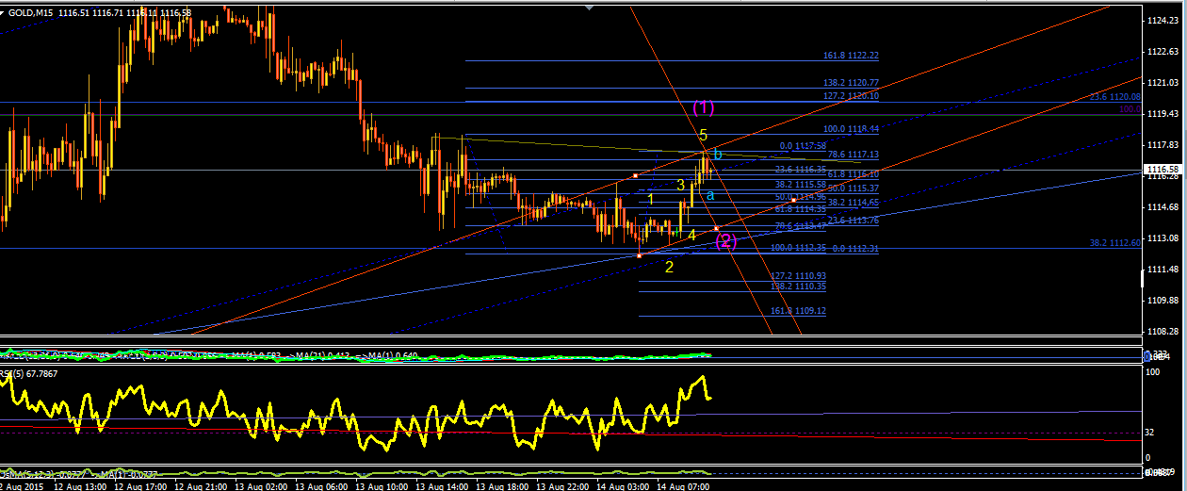Image resolution: width=1187 pixels, height=491 pixels.
Task: Click price axis value 1108.28
Action: (x=1164, y=332)
